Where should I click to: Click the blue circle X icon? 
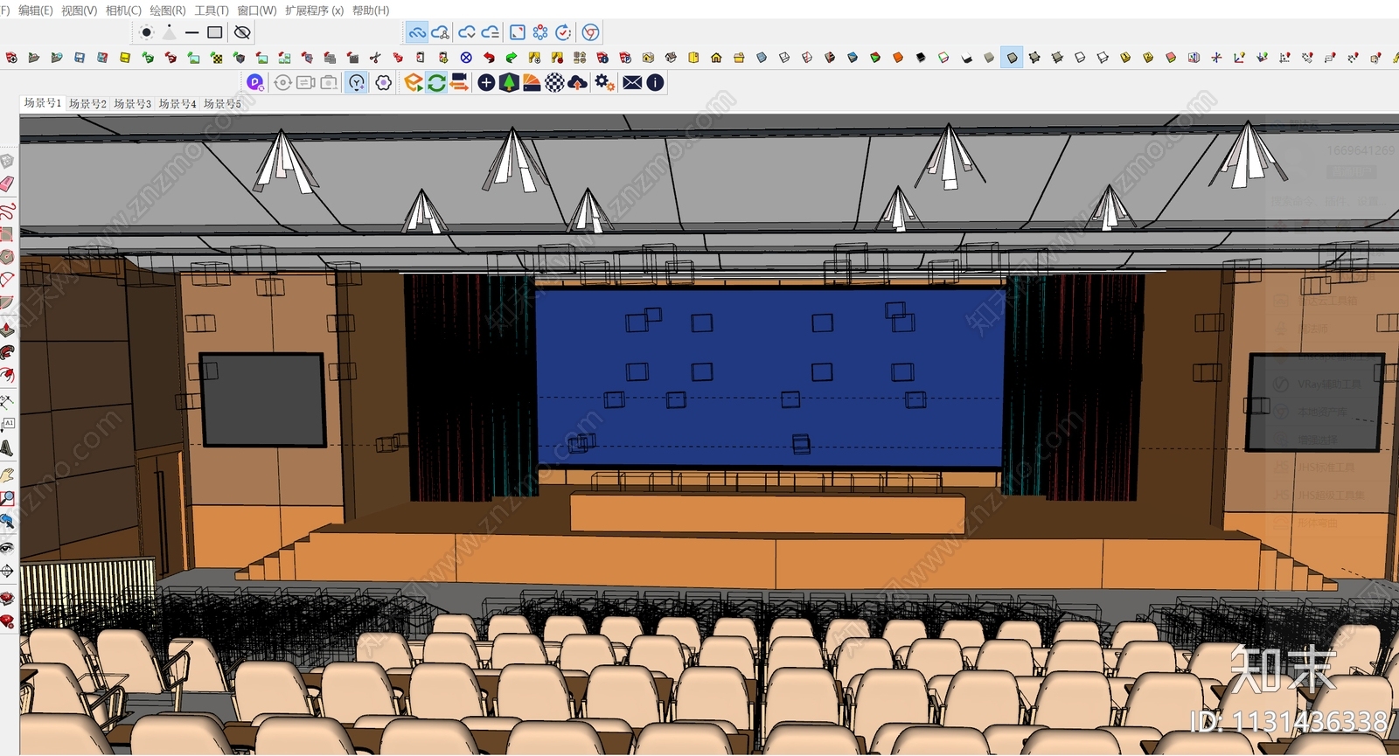click(x=466, y=58)
